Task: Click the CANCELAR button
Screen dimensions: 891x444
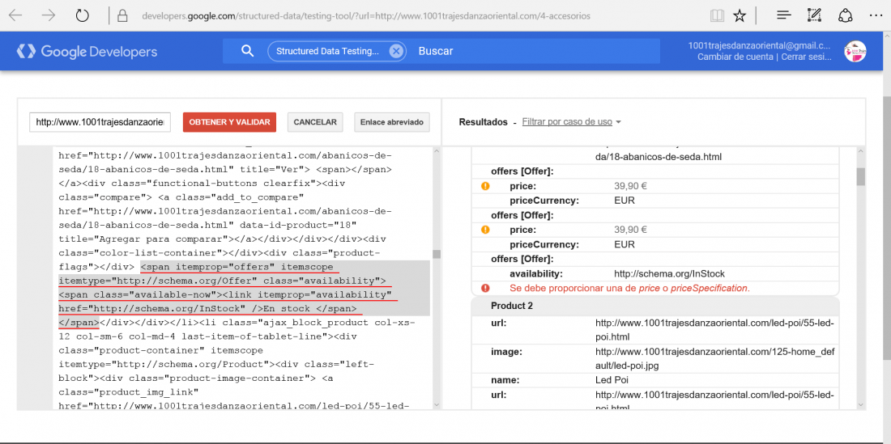Action: 315,122
